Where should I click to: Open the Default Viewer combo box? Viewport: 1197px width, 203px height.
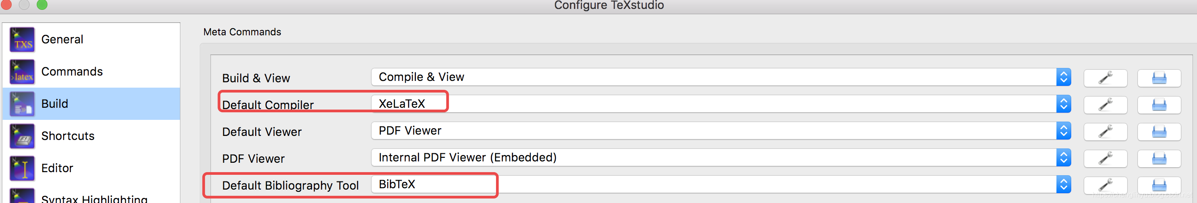pos(721,131)
